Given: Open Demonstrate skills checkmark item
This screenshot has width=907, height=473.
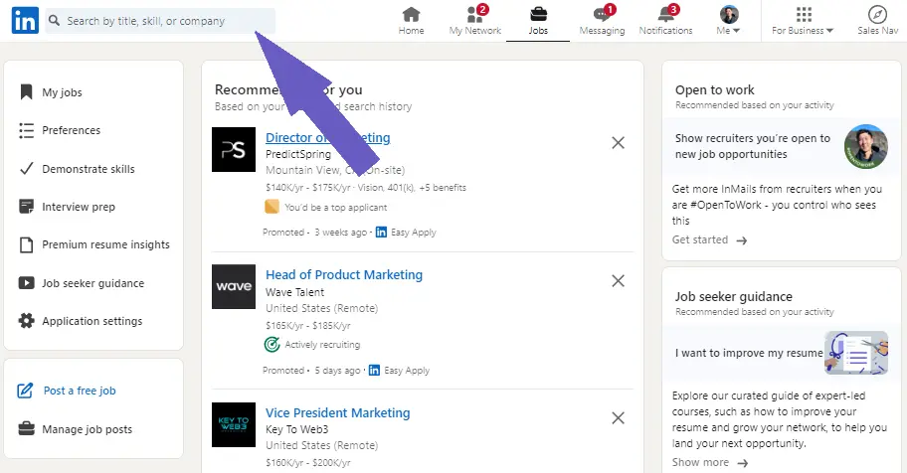Looking at the screenshot, I should tap(77, 169).
